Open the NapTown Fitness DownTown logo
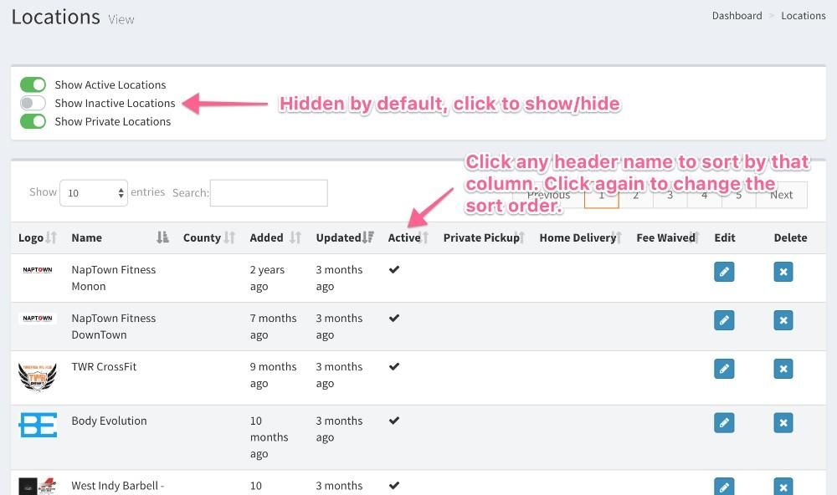The height and width of the screenshot is (495, 837). coord(38,319)
